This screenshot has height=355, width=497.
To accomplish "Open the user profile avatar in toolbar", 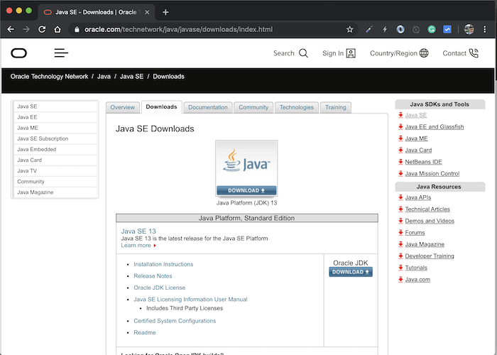I will [x=469, y=30].
